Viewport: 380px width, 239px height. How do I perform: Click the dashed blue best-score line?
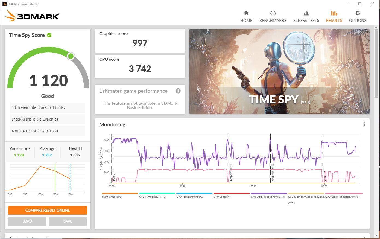pos(70,178)
